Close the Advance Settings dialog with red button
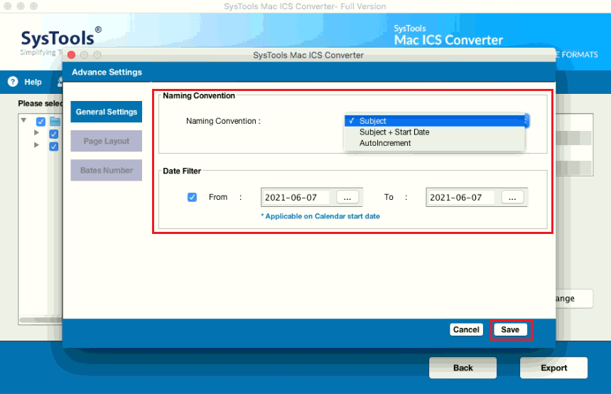 (x=71, y=55)
